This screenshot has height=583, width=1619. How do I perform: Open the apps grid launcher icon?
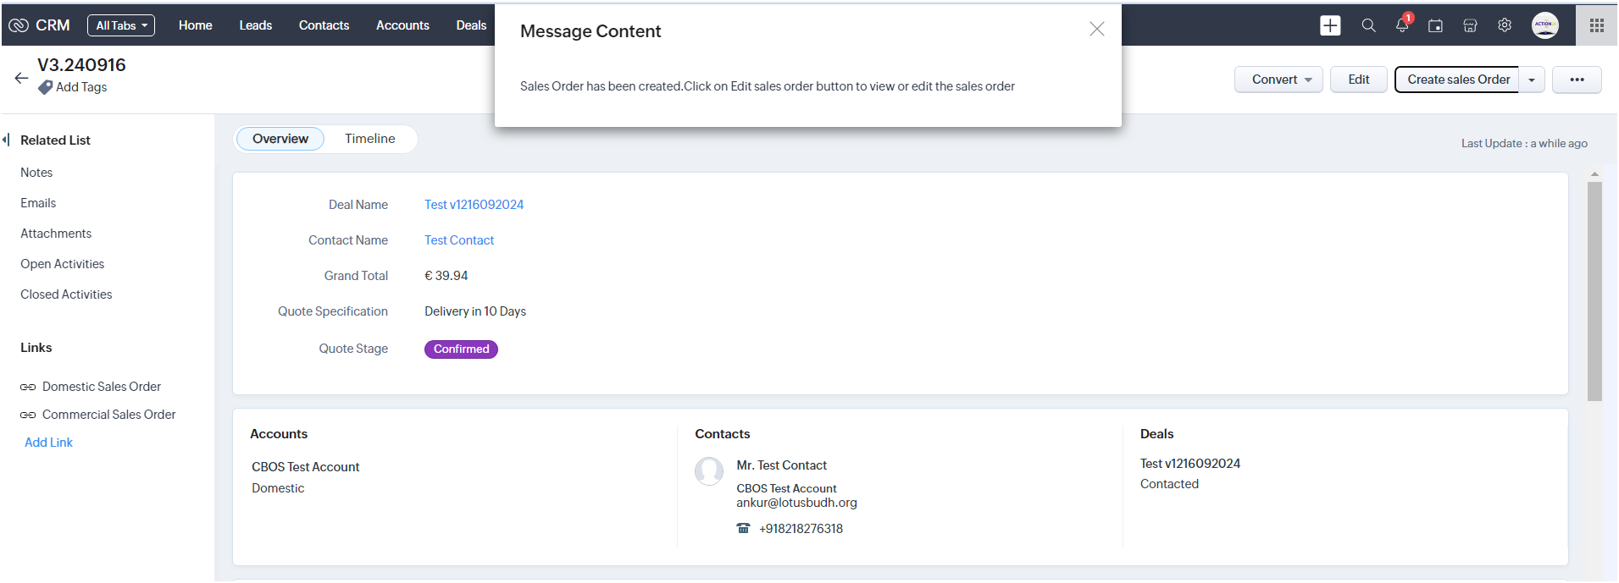pos(1597,25)
